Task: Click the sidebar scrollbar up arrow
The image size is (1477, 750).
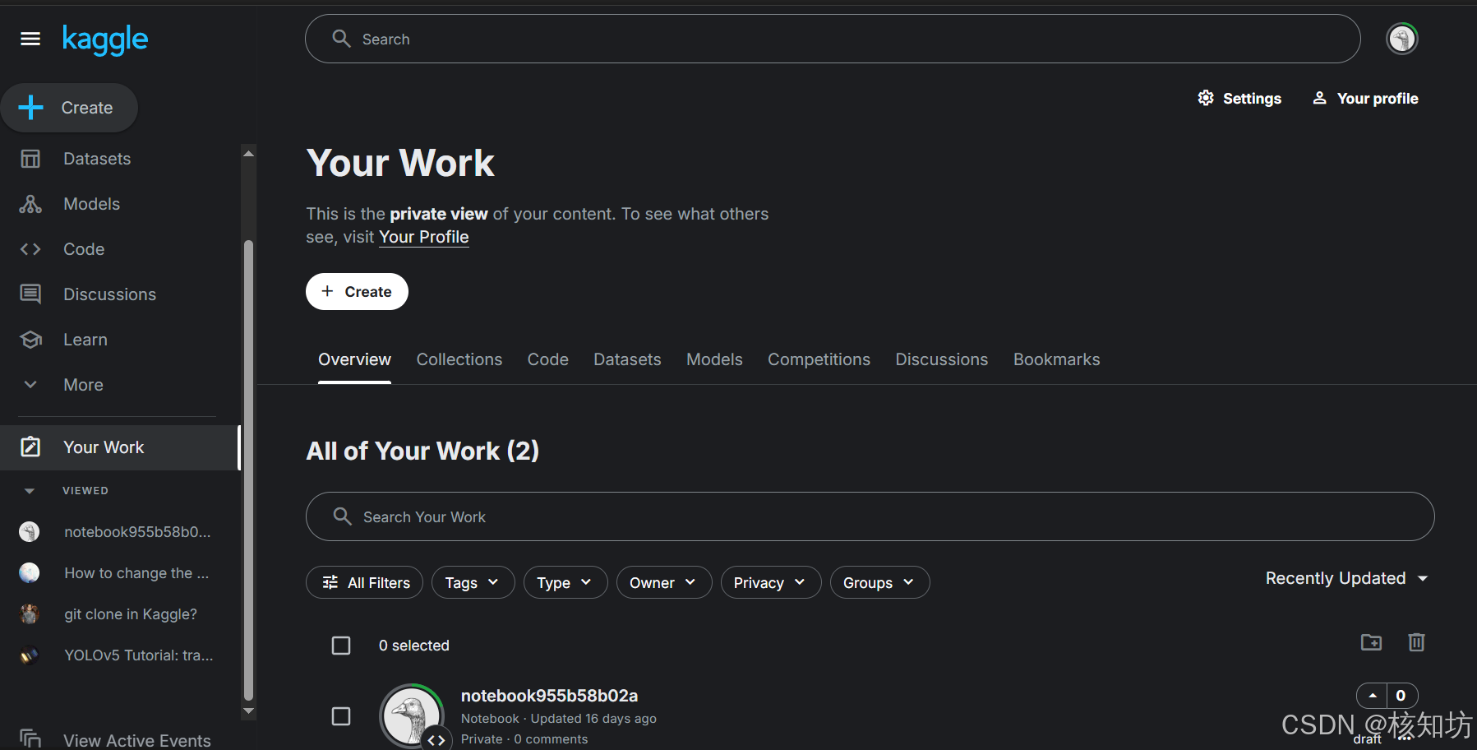Action: pos(248,153)
